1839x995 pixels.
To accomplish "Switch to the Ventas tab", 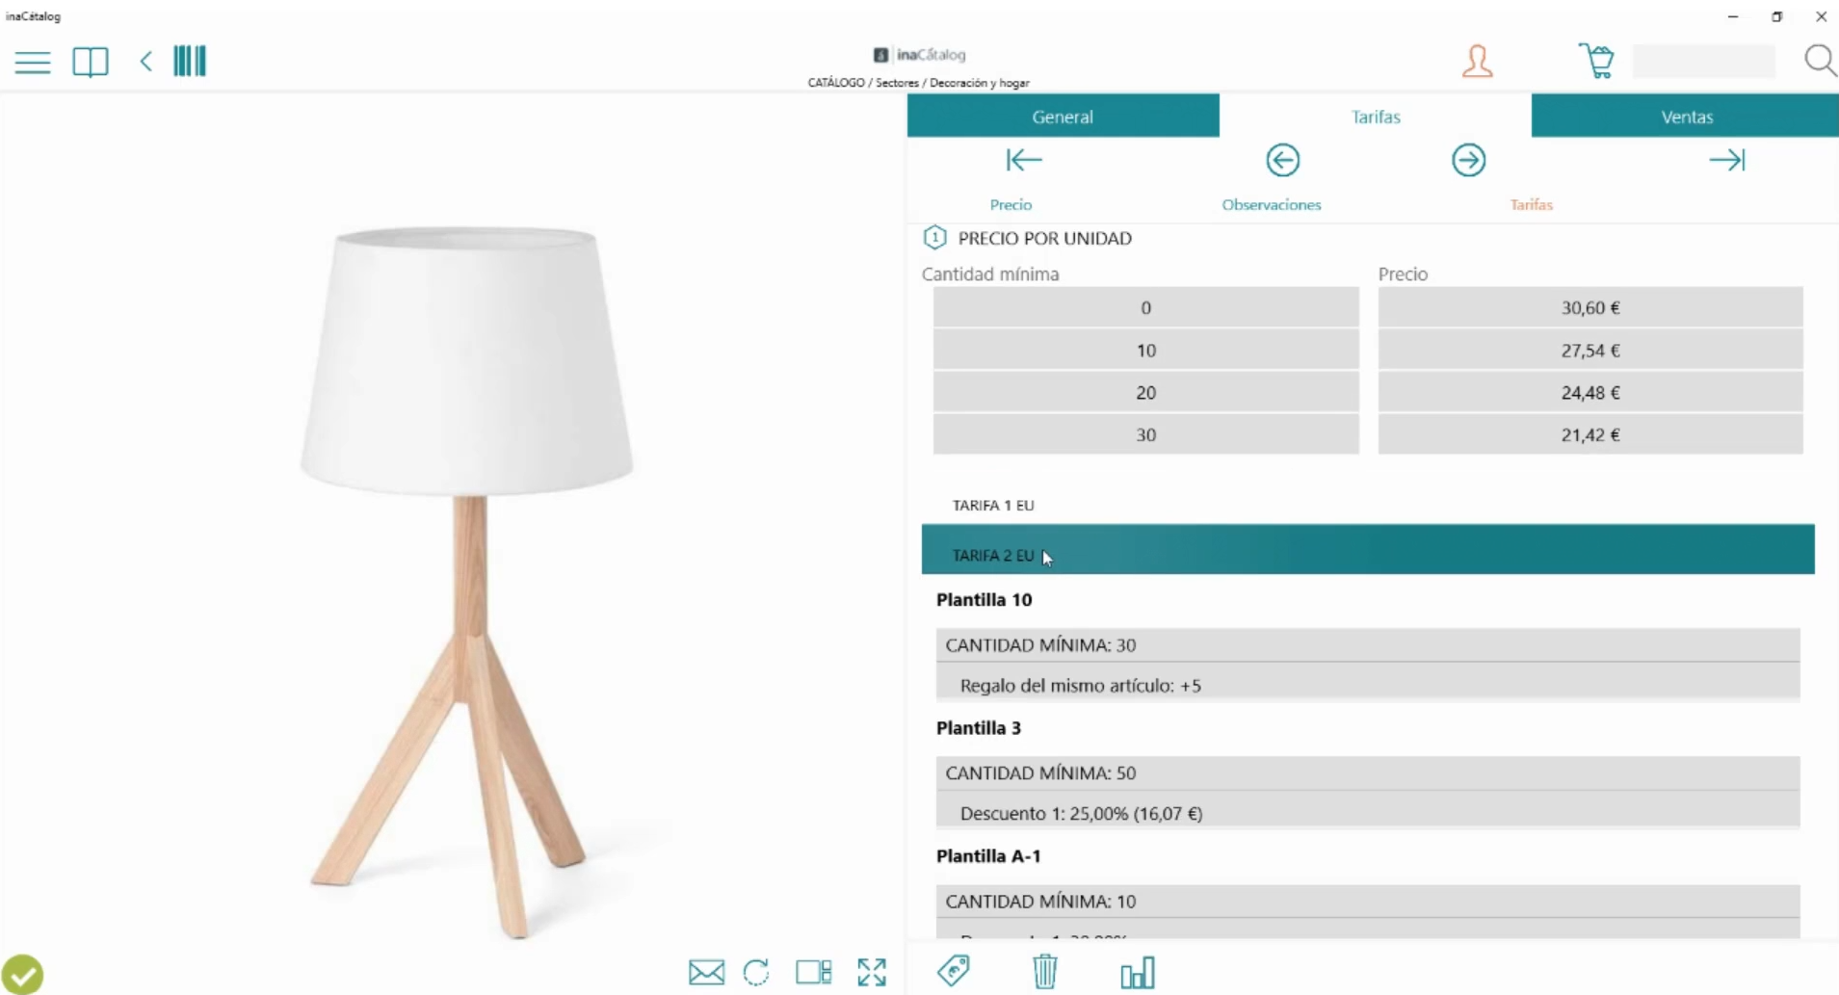I will 1686,117.
